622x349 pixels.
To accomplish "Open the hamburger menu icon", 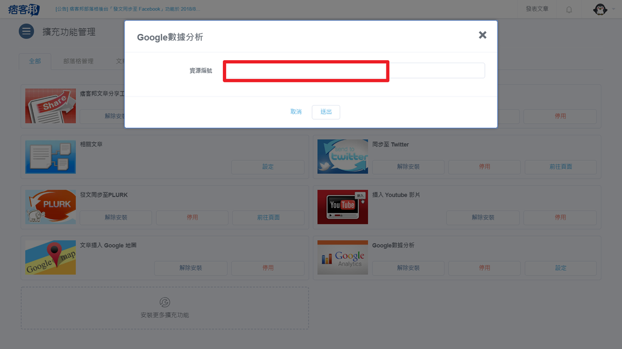I will [x=26, y=32].
